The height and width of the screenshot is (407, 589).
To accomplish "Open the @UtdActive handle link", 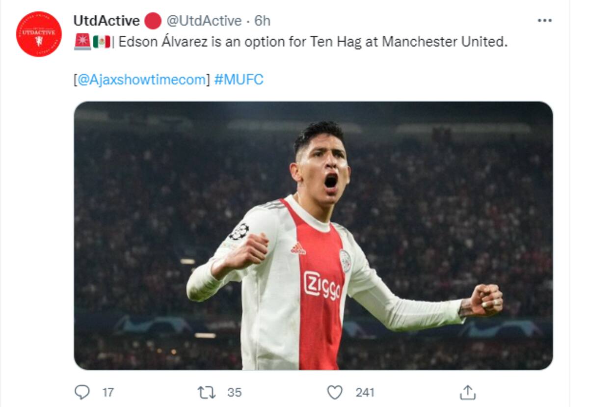I will [204, 21].
